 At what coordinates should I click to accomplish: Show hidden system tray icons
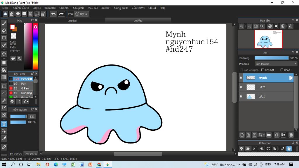pos(239,164)
